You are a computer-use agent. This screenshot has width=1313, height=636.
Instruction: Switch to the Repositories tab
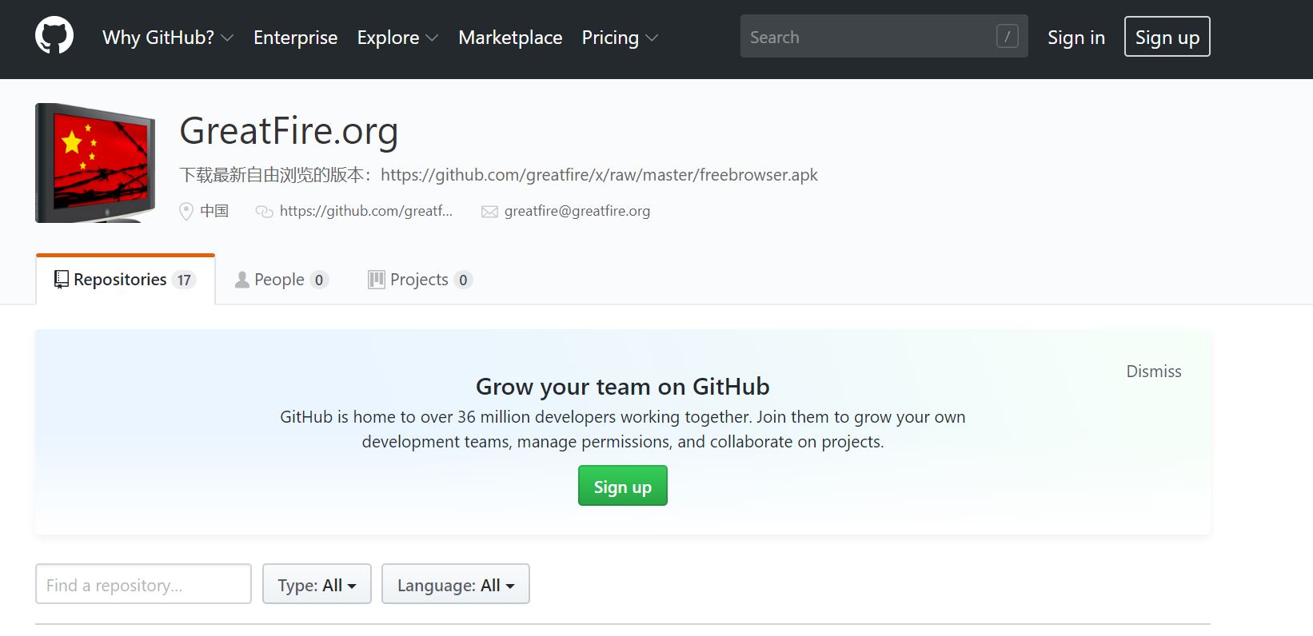(x=126, y=280)
